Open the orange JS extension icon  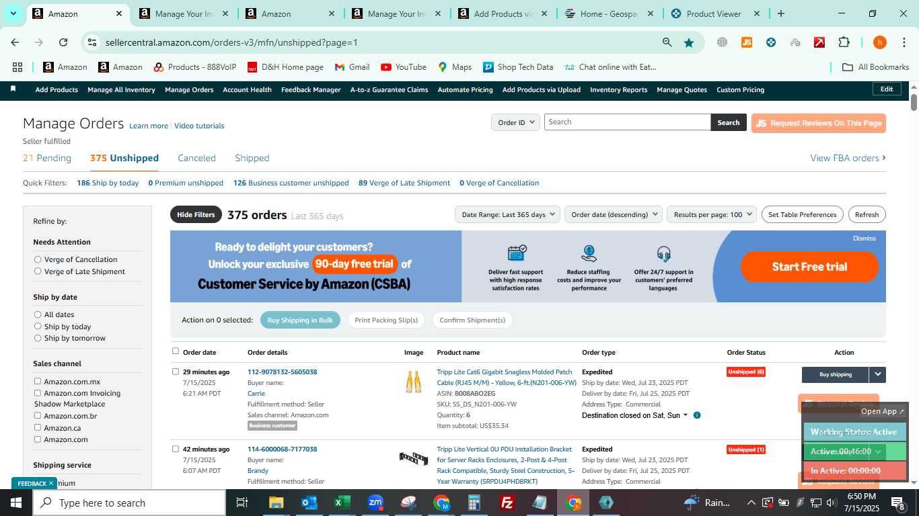tap(746, 42)
